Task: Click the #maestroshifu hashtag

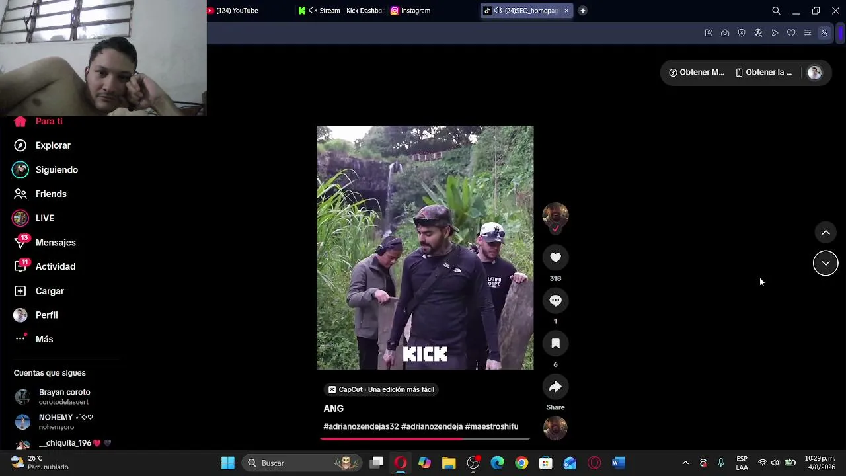Action: pyautogui.click(x=492, y=427)
